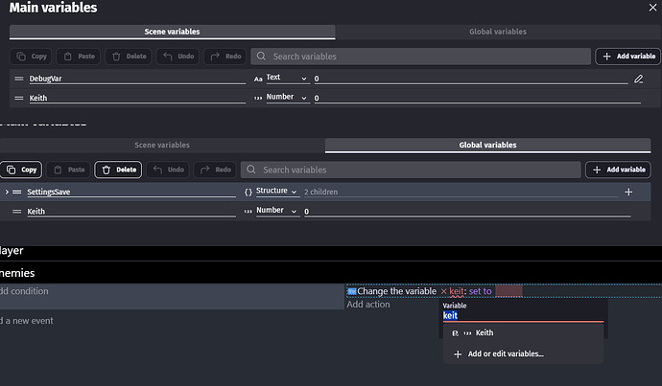Click the enabled Copy button above SettingsSave

(x=22, y=170)
